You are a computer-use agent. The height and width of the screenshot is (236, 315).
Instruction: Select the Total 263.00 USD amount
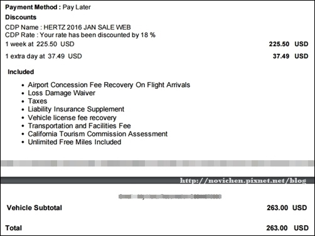(287, 228)
